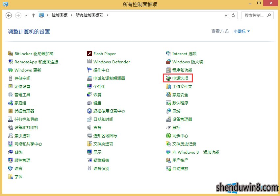Open the 颜色管理 icon
Screen dimensions: 280x196
coord(10,160)
